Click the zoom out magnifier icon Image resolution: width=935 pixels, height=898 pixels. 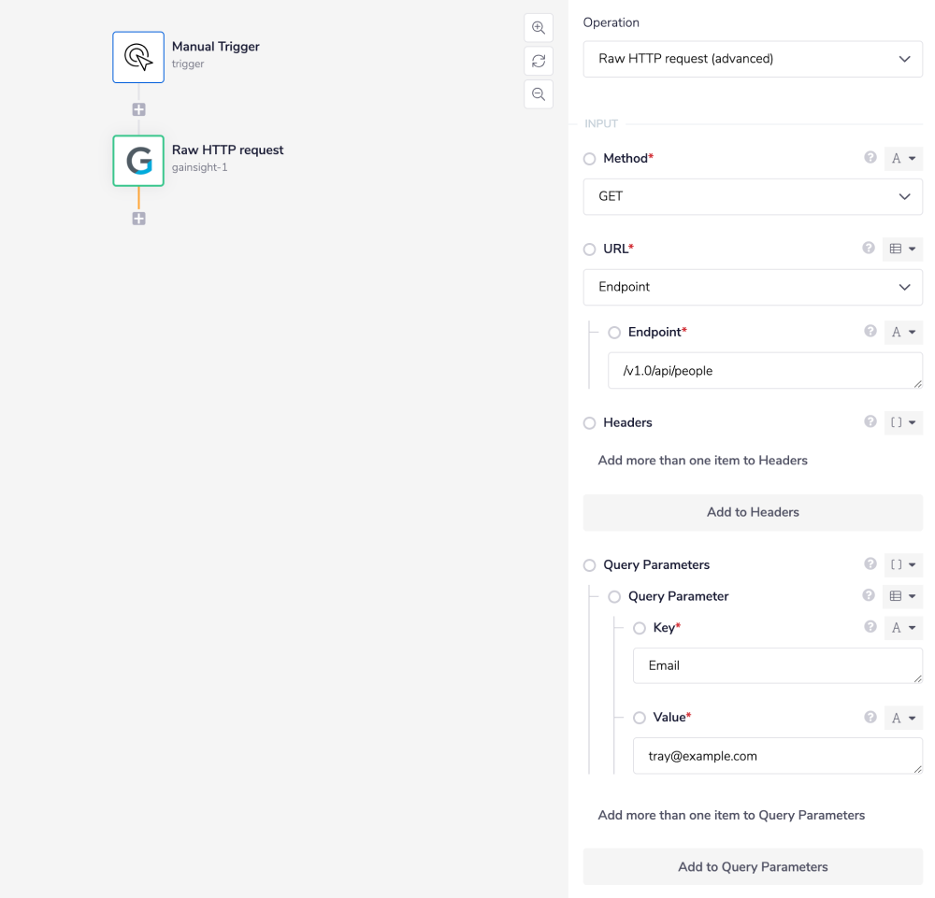539,93
